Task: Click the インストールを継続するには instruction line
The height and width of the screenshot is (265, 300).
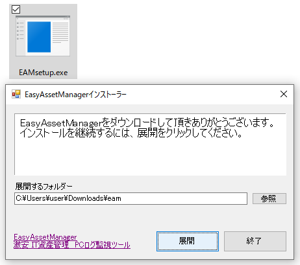Action: (x=131, y=133)
